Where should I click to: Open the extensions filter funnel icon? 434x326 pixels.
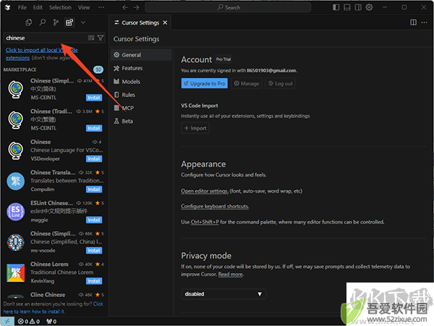(x=101, y=38)
